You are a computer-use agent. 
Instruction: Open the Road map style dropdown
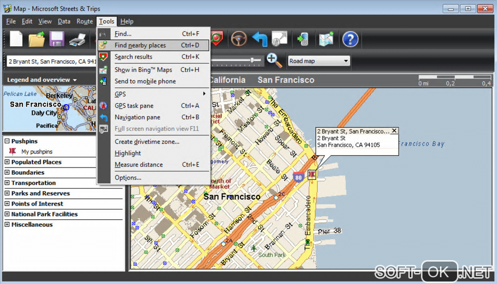pyautogui.click(x=319, y=61)
